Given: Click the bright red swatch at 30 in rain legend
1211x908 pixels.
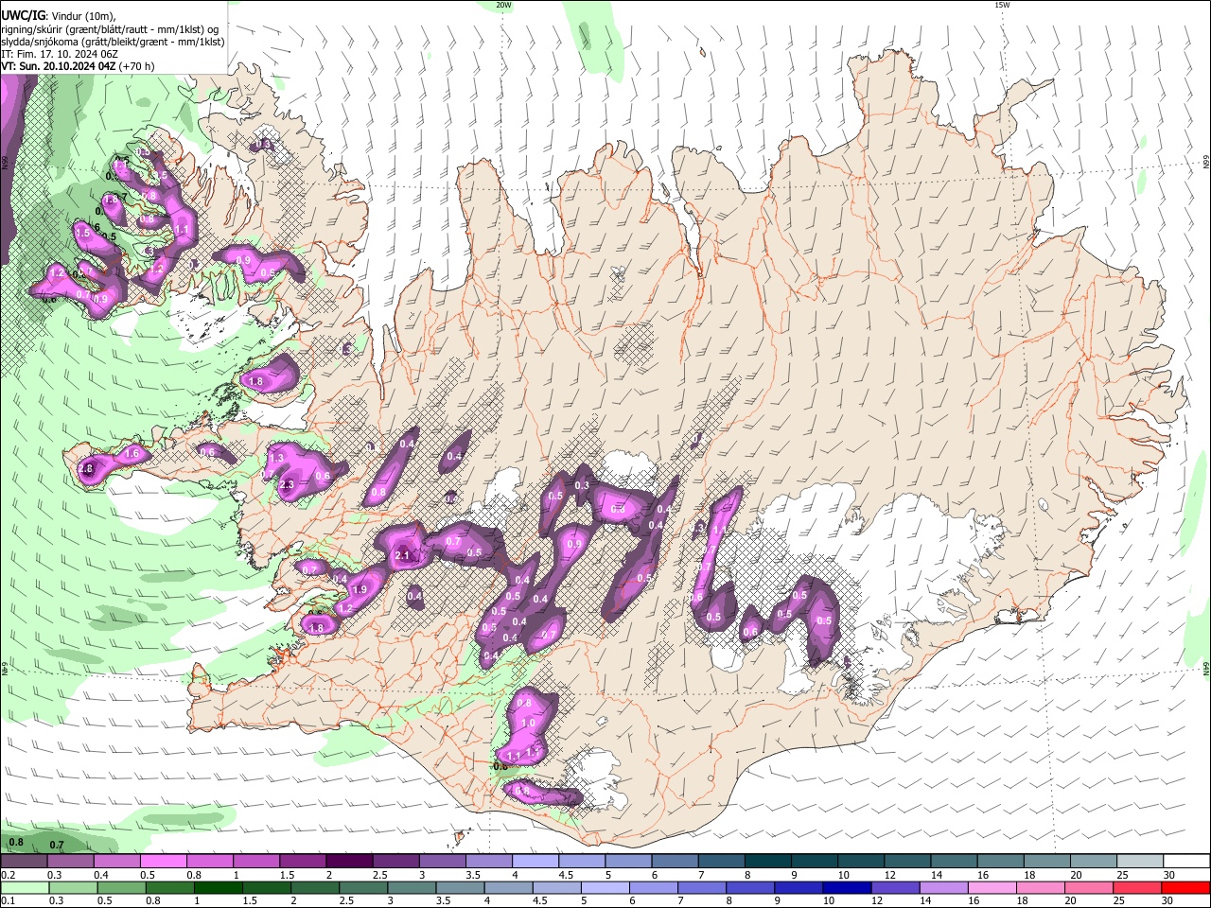Looking at the screenshot, I should click(1185, 887).
